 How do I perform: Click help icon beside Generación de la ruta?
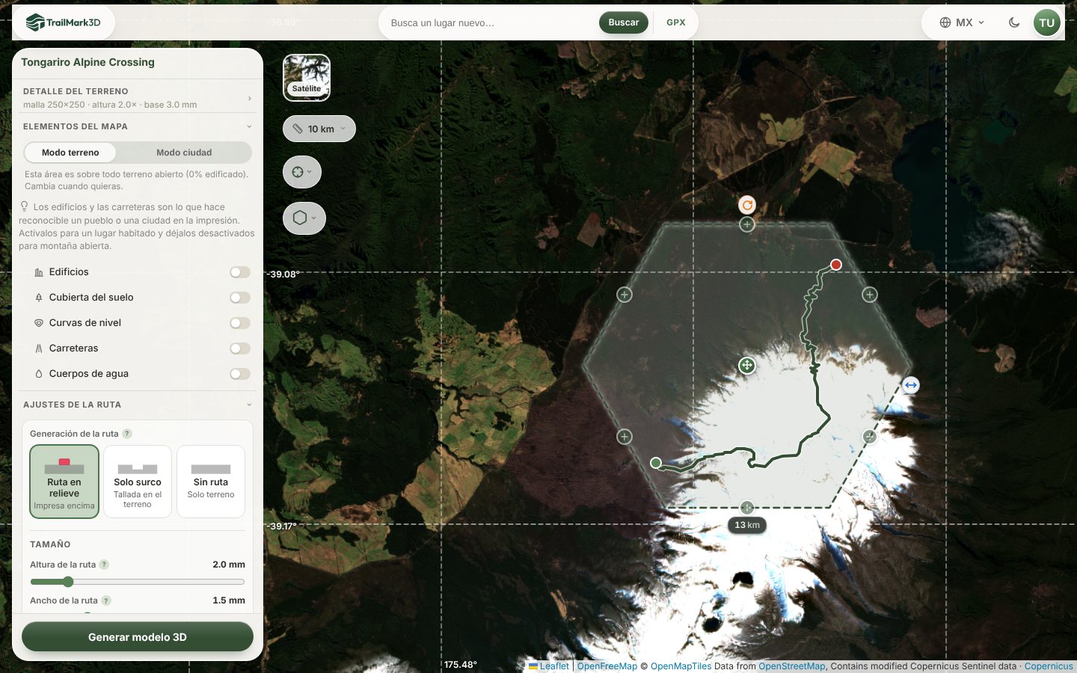127,434
